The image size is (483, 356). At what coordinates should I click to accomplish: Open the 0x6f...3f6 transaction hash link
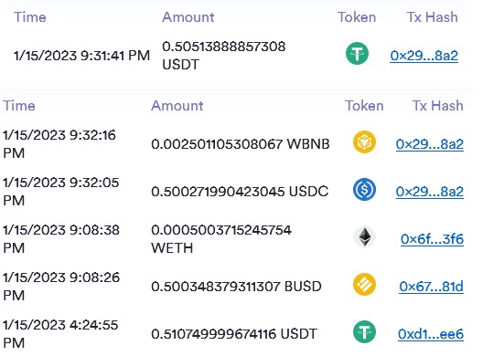click(432, 239)
